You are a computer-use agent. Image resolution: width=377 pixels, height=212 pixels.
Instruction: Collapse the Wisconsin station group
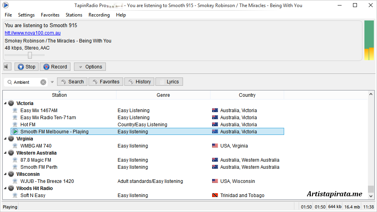coord(5,174)
